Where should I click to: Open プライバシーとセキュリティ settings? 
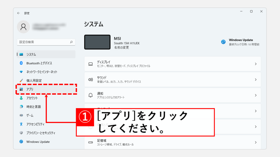46,133
